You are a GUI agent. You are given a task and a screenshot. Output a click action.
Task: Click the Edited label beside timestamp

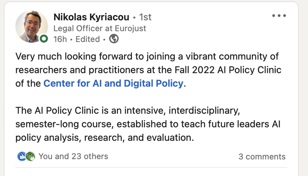pyautogui.click(x=88, y=39)
